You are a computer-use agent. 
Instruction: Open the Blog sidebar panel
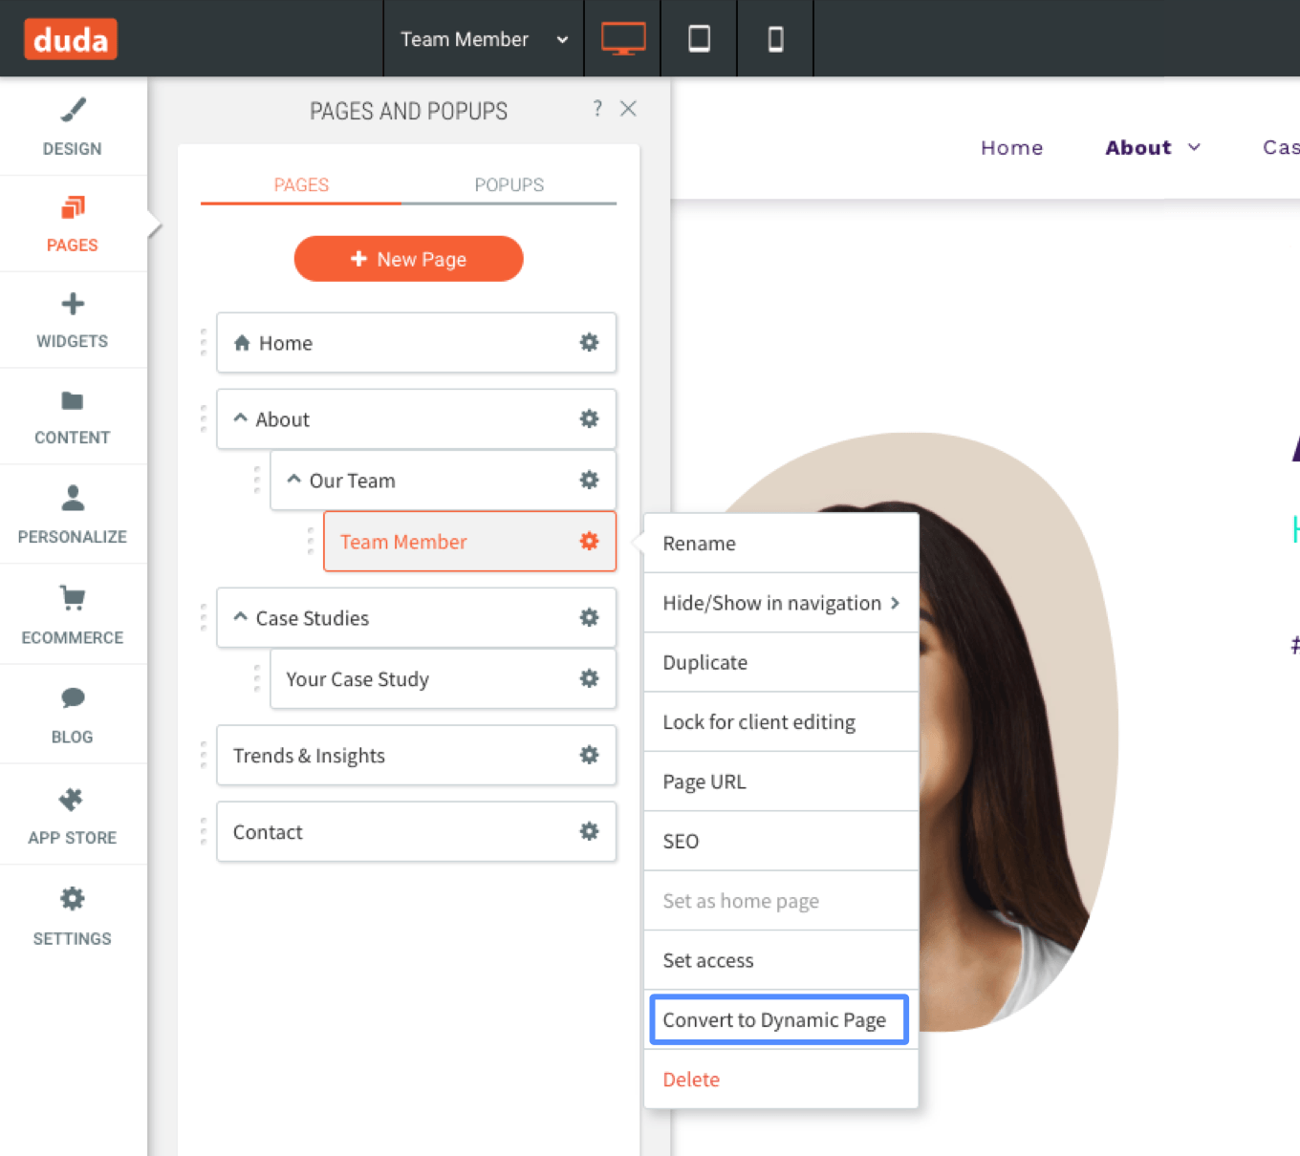click(x=73, y=715)
